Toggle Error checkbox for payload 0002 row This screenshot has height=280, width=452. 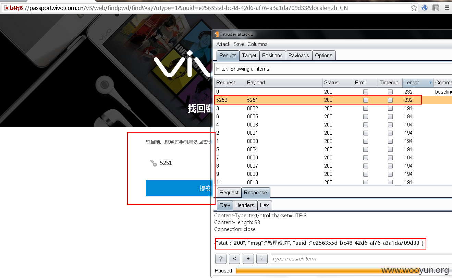(x=366, y=108)
